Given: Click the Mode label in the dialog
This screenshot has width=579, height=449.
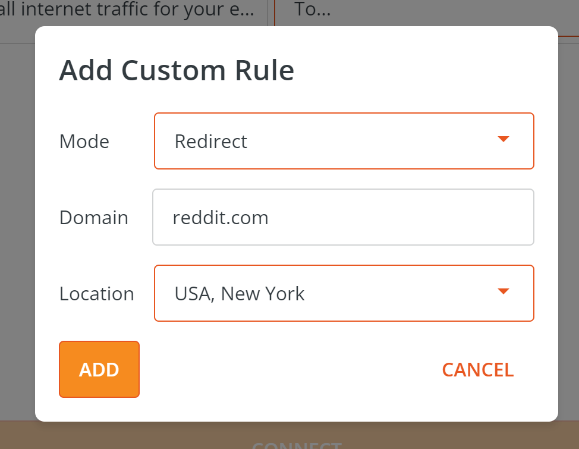Looking at the screenshot, I should pyautogui.click(x=84, y=141).
